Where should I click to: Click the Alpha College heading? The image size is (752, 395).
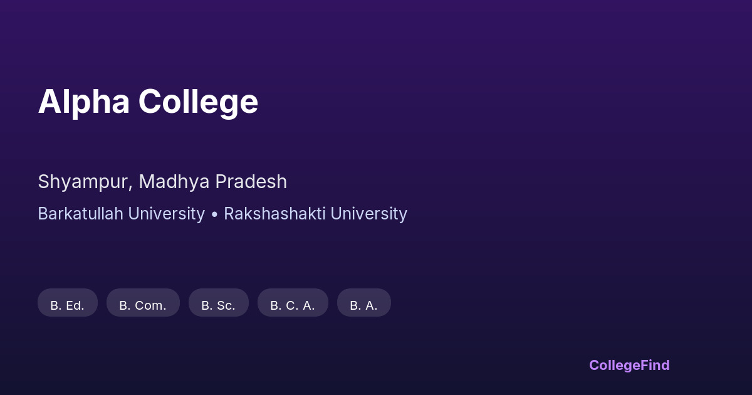148,102
